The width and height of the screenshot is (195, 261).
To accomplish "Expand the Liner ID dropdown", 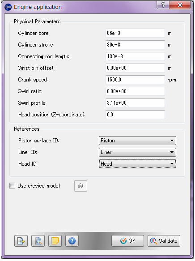I will tap(137, 152).
